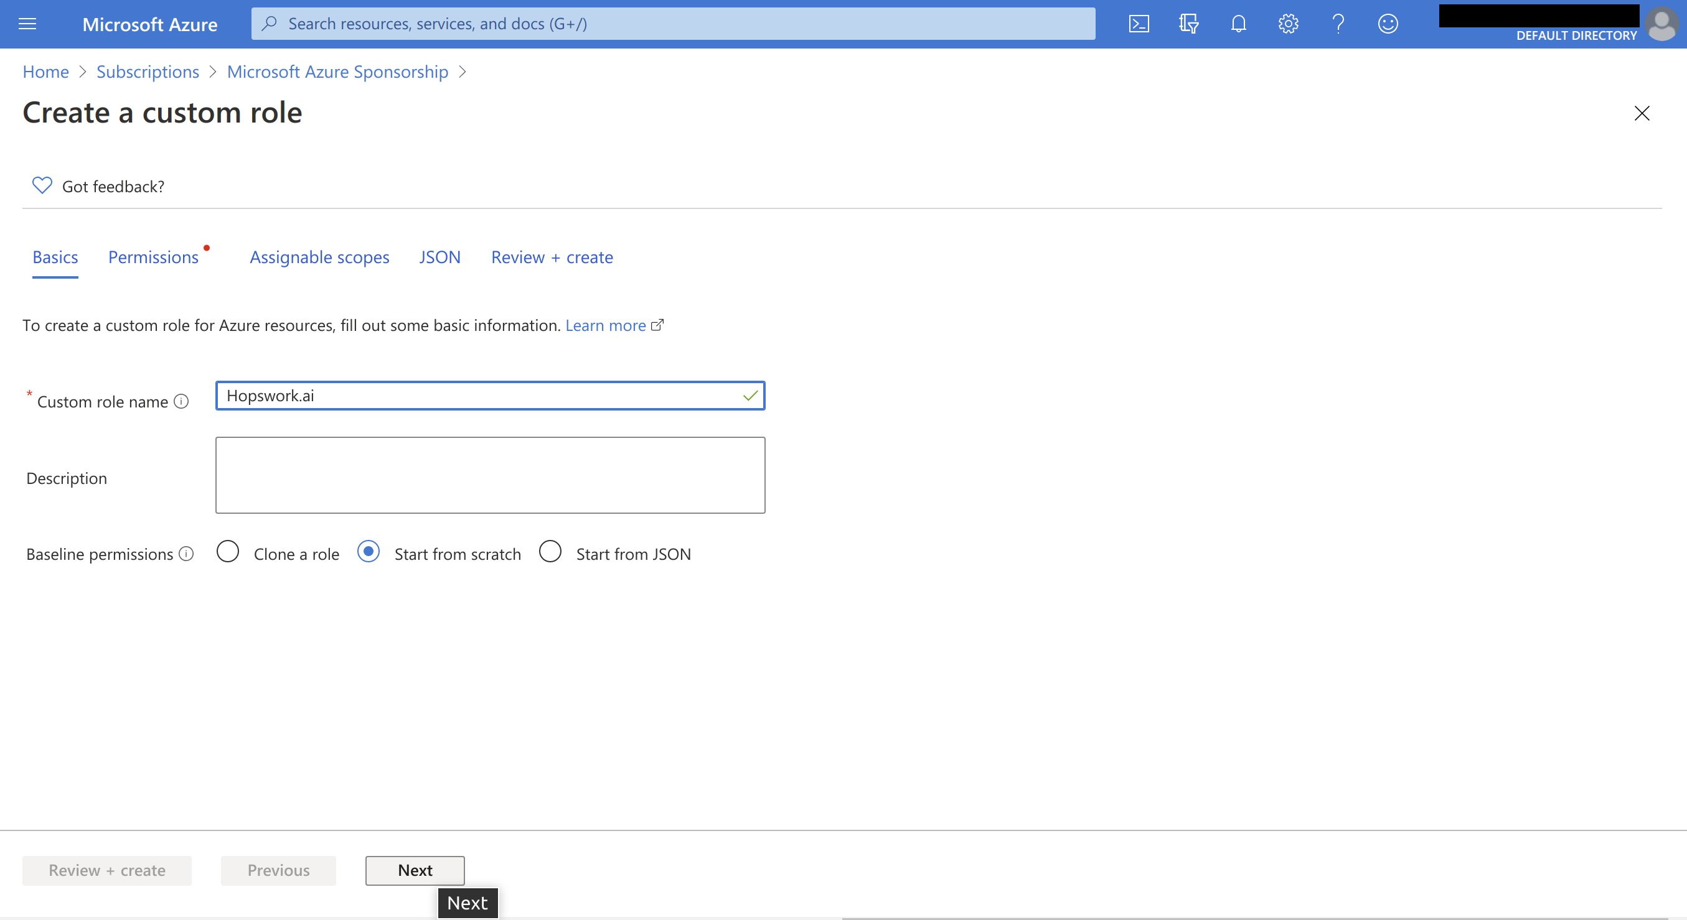Click the feedback smiley icon
The width and height of the screenshot is (1687, 920).
coord(1388,24)
